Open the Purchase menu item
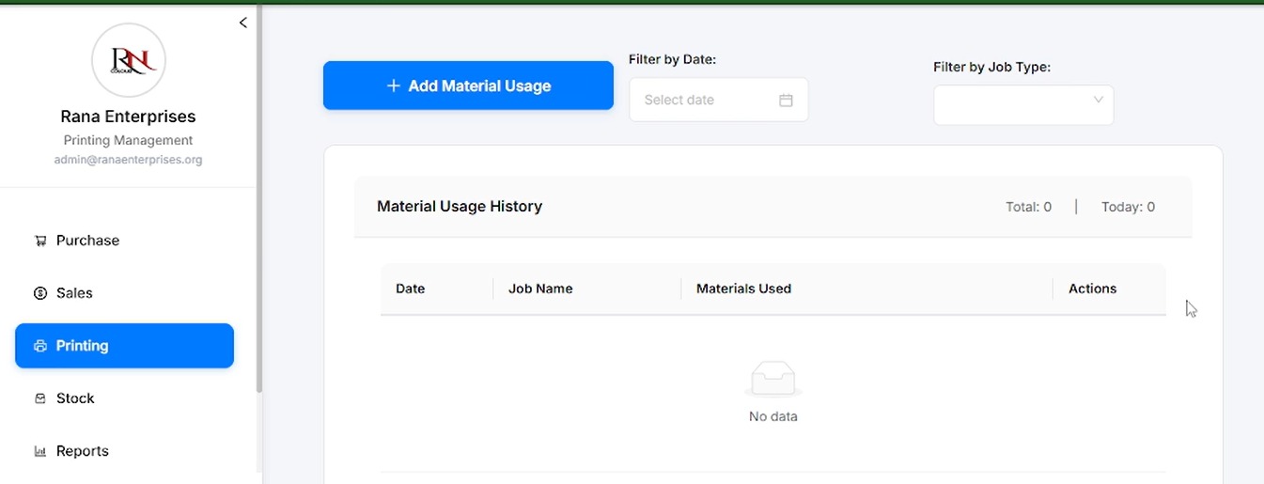 tap(124, 241)
